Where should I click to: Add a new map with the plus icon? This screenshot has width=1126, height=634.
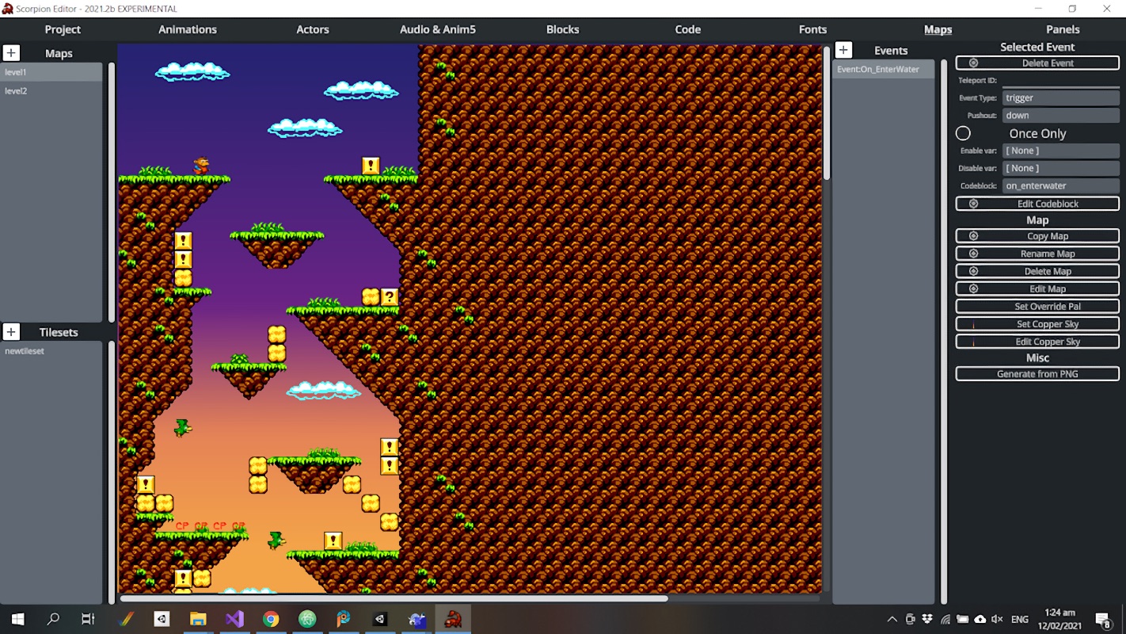[x=11, y=52]
